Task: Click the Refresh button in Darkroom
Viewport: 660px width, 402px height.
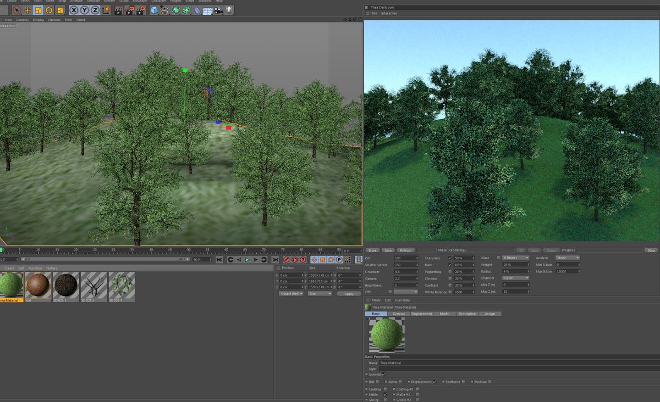Action: [x=405, y=250]
